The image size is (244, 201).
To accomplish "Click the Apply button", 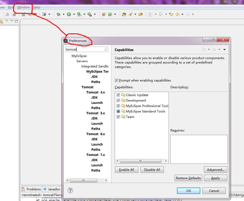I will (216, 178).
